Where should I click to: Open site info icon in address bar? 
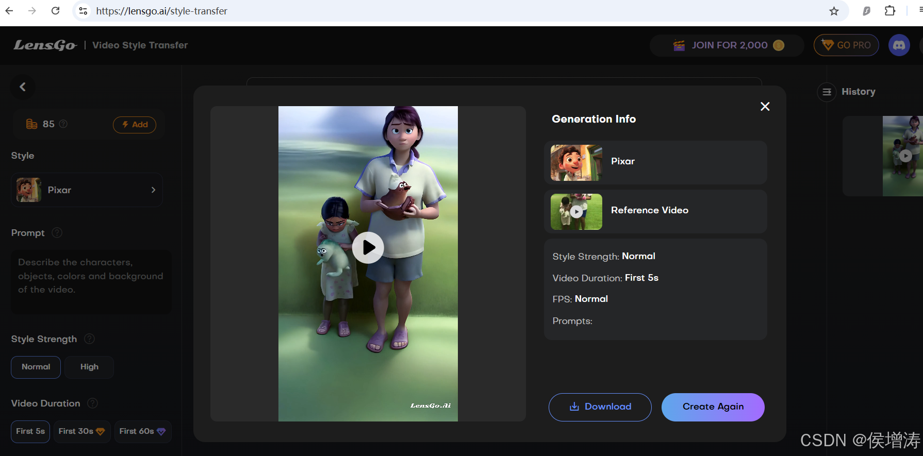tap(83, 11)
